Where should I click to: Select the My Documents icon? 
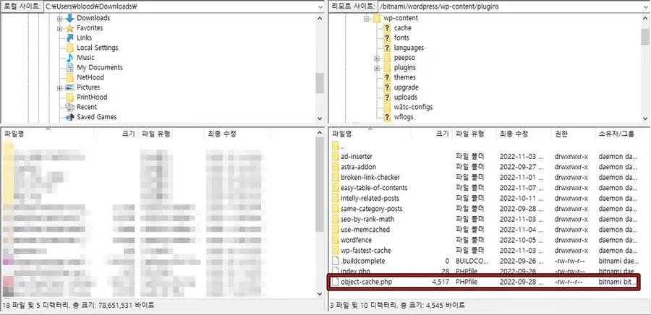pos(69,68)
